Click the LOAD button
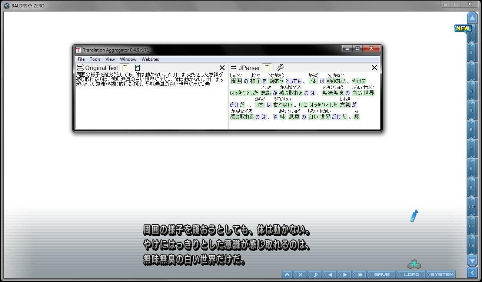The width and height of the screenshot is (482, 282). tap(411, 275)
